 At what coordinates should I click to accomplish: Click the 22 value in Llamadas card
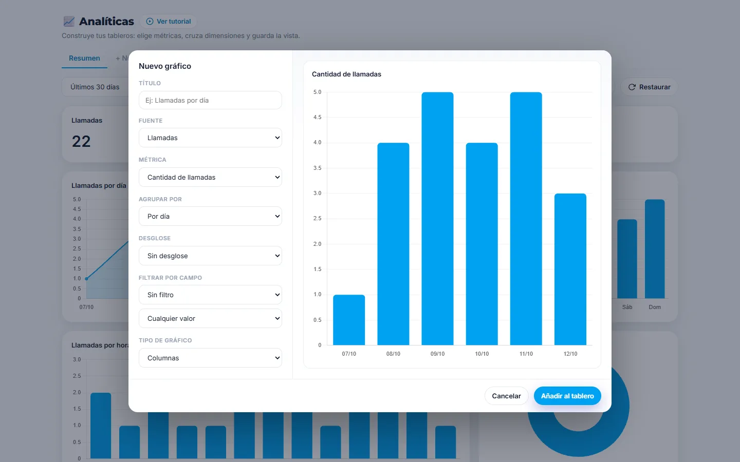[x=81, y=141]
